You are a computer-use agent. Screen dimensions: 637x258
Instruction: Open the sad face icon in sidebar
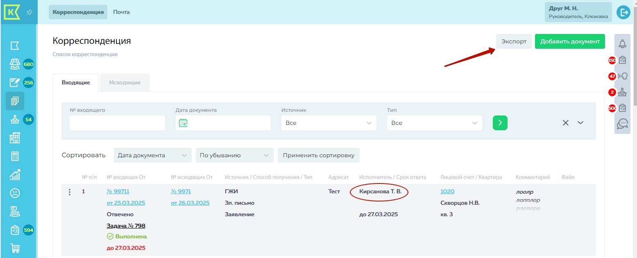click(x=15, y=193)
